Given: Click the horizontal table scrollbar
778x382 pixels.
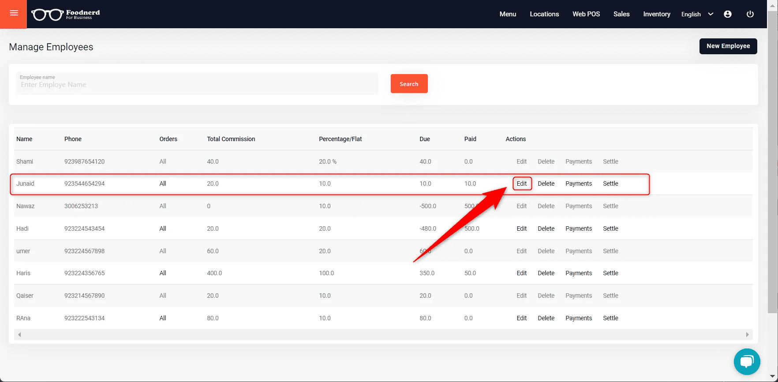Looking at the screenshot, I should [x=383, y=334].
